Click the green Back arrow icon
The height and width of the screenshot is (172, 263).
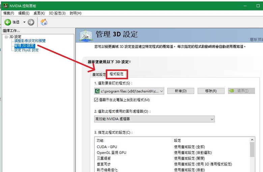7,22
